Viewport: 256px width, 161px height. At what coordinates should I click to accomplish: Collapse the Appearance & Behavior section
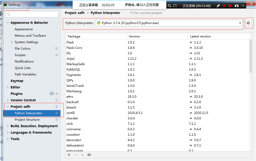8,22
